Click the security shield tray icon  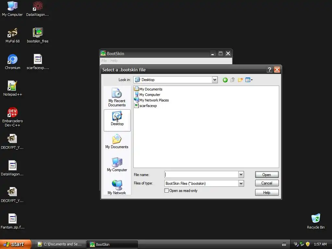click(x=308, y=244)
